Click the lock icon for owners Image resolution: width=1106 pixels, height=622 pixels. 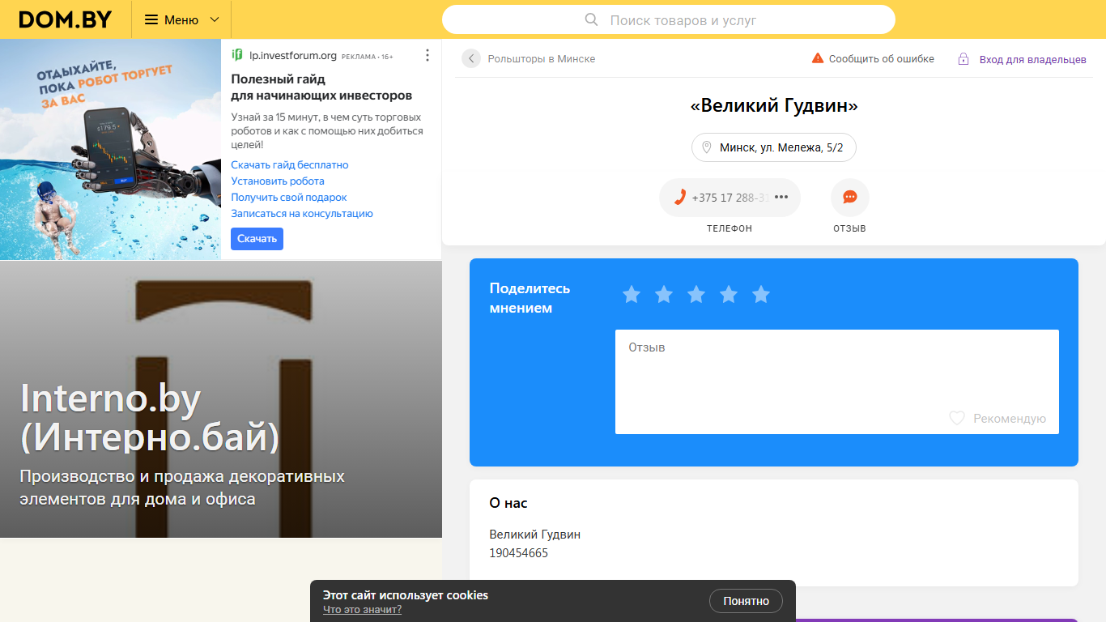tap(963, 59)
